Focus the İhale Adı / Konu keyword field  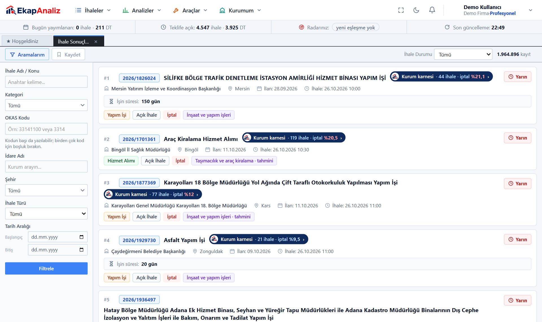46,82
